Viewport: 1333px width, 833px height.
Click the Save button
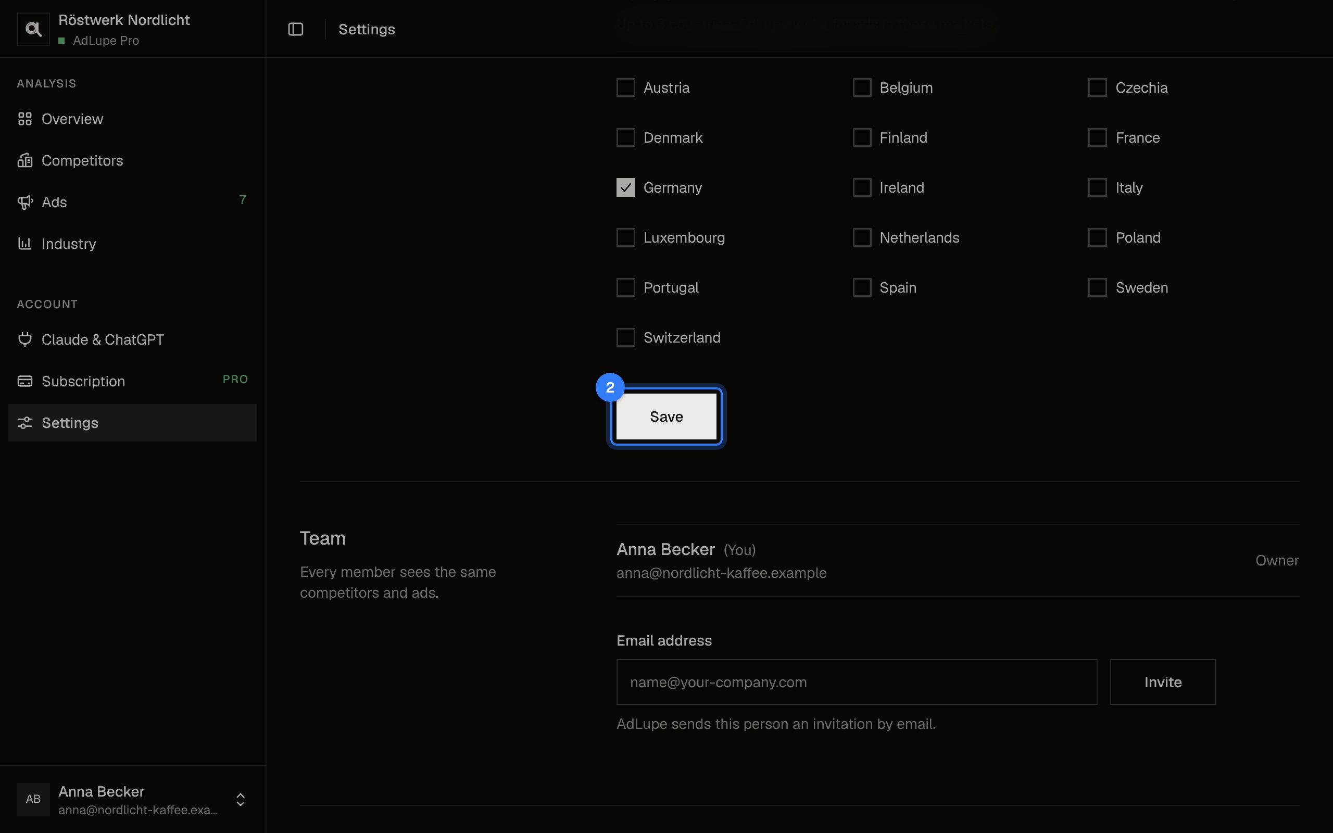tap(666, 416)
